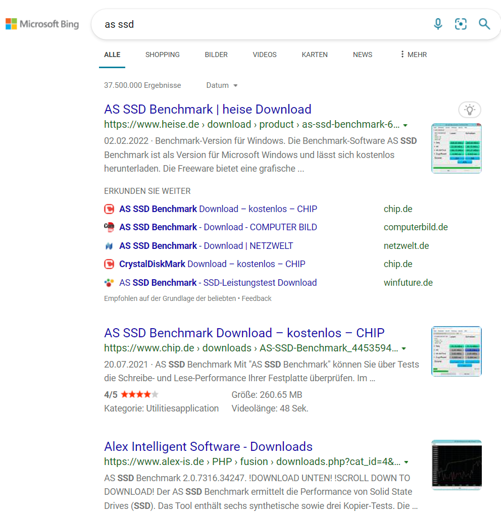Click 'chip.de' beside CrystalDiskMark
Viewport: 501px width, 516px height.
coord(398,264)
